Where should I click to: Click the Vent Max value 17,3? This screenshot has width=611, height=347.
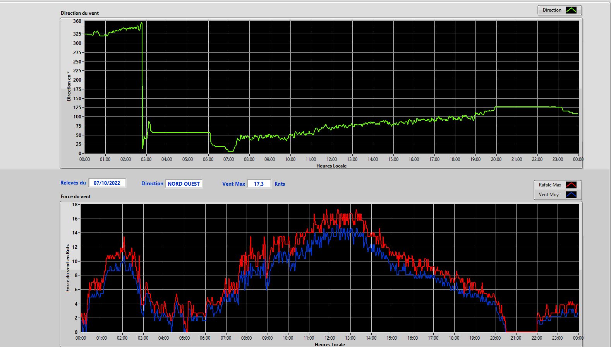point(259,184)
